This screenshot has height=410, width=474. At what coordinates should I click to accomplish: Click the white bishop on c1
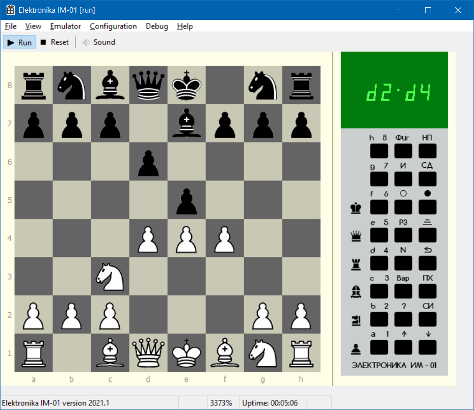(110, 353)
